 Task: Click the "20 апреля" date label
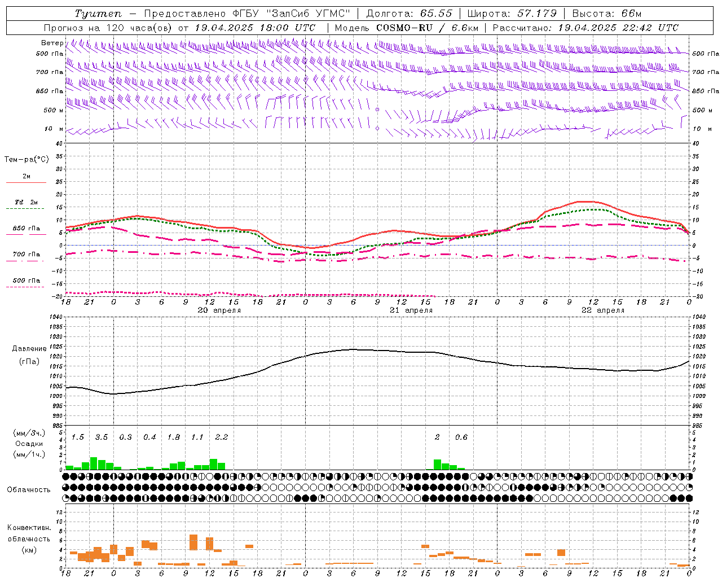(219, 310)
